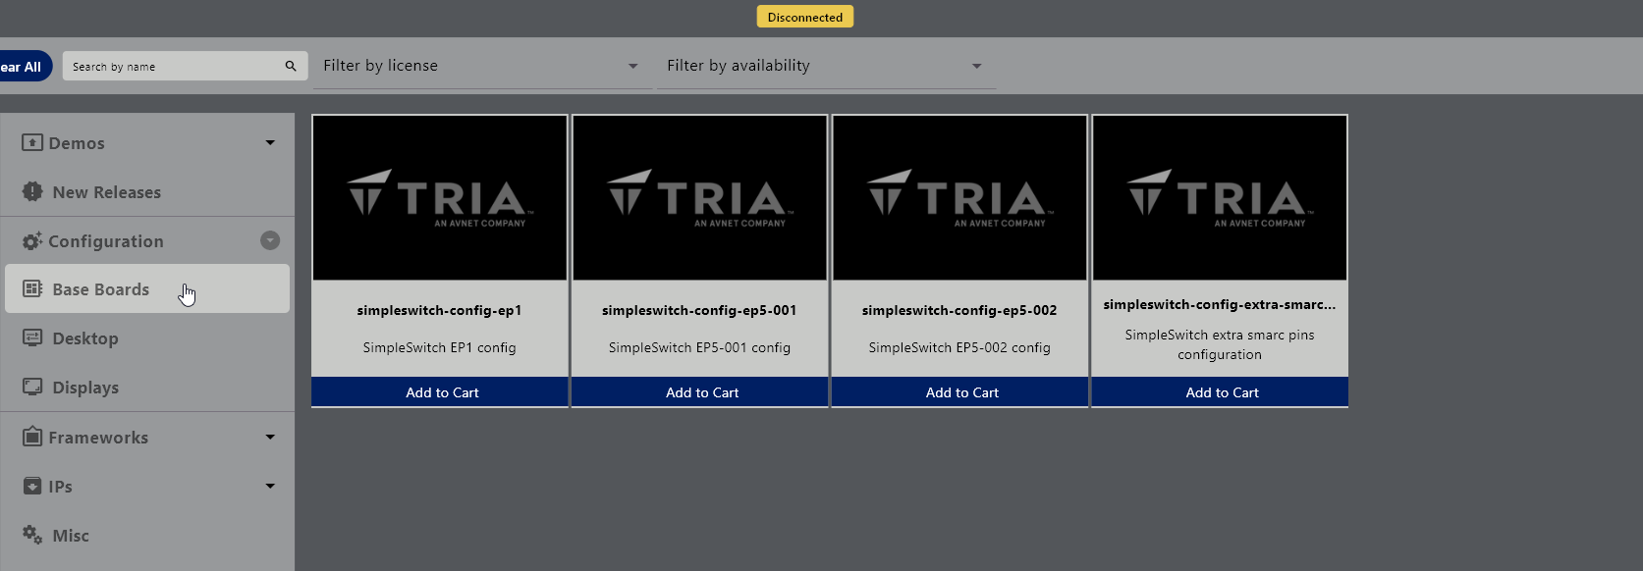Viewport: 1643px width, 571px height.
Task: Click the Desktop monitor icon
Action: point(32,337)
